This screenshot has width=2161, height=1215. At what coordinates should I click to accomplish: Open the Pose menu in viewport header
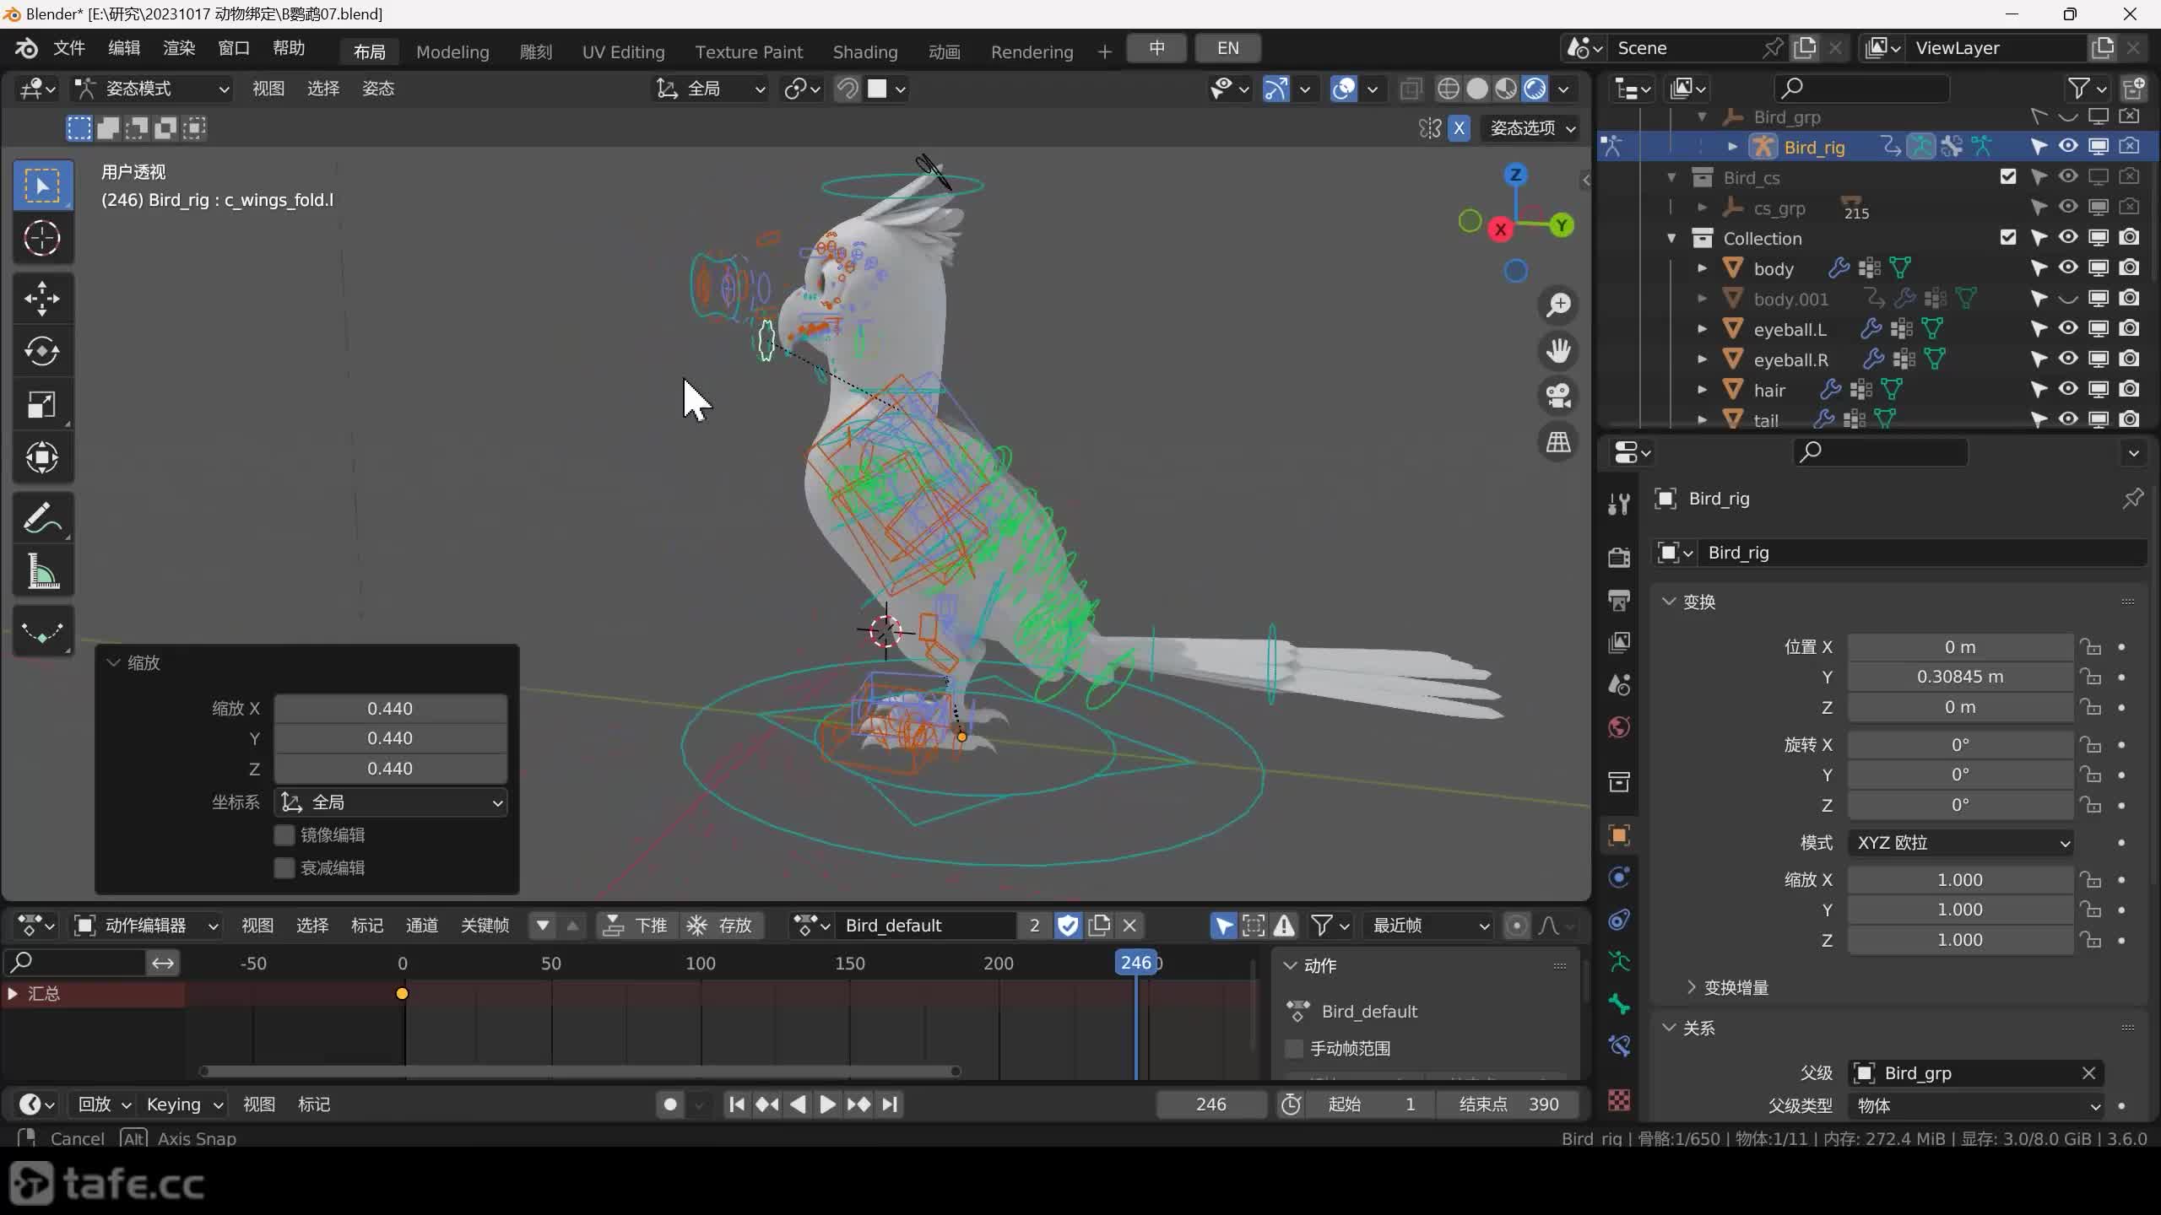click(x=378, y=89)
